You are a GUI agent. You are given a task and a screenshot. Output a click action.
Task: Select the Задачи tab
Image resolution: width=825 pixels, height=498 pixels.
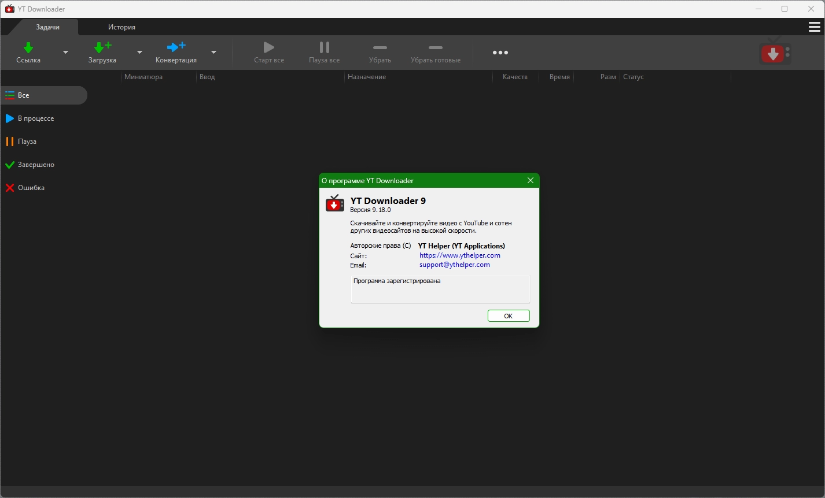(47, 27)
